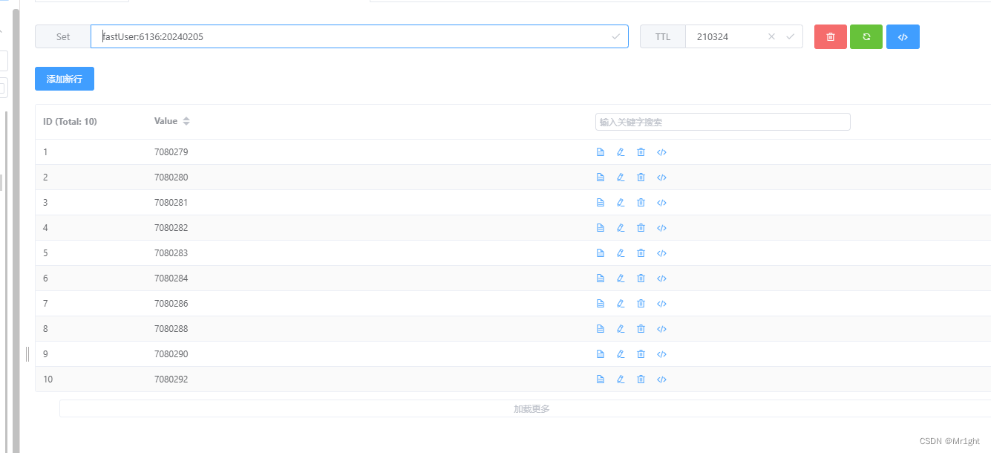Edit the key name field fastUser:6136:20240205
The image size is (991, 453).
coord(359,36)
